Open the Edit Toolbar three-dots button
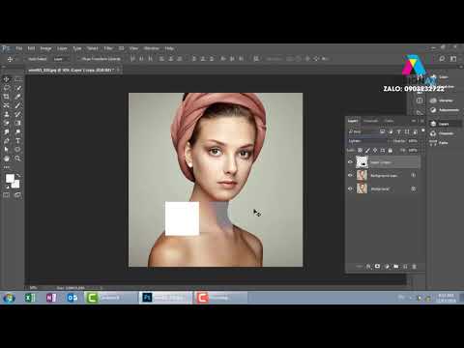The width and height of the screenshot is (464, 348). (7, 167)
